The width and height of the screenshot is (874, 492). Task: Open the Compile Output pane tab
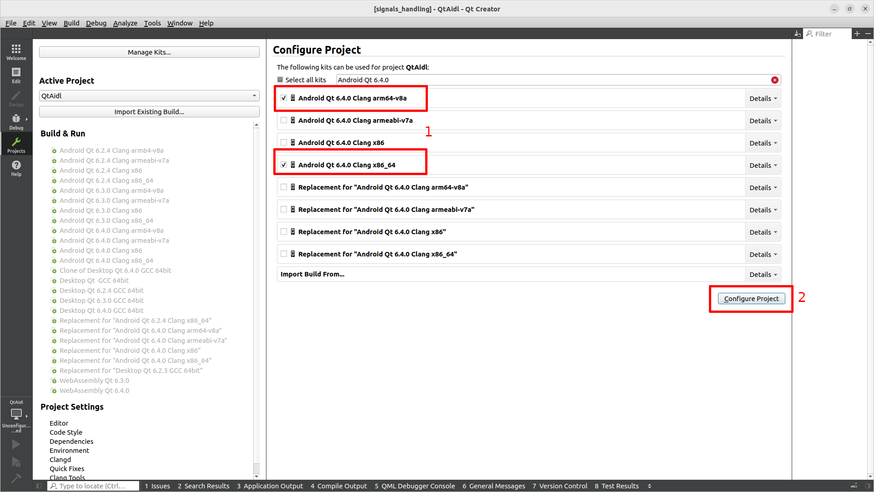point(339,486)
